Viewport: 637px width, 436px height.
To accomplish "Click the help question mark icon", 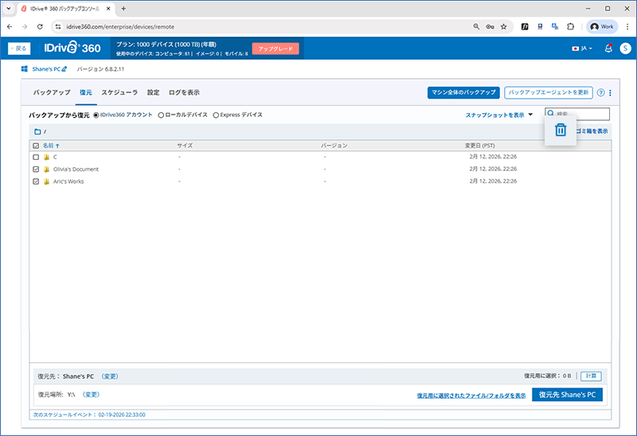I will 600,92.
